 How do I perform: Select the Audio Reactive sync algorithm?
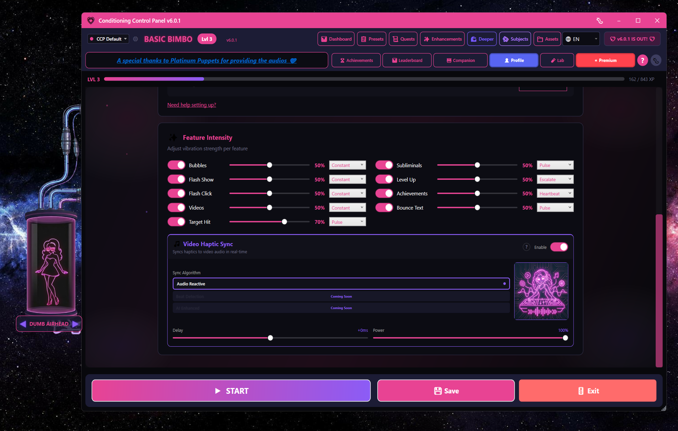tap(341, 284)
